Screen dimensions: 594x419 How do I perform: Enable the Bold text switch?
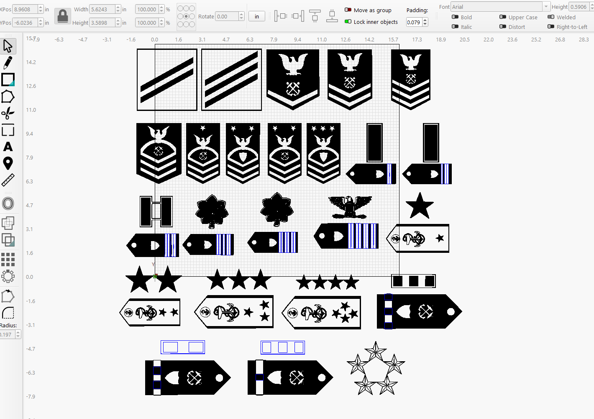[x=455, y=17]
